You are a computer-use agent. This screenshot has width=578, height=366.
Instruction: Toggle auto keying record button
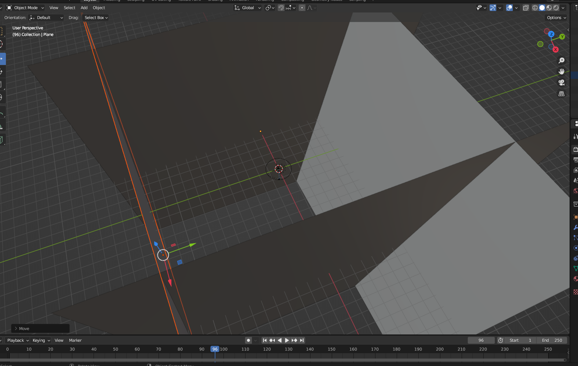[x=248, y=340]
